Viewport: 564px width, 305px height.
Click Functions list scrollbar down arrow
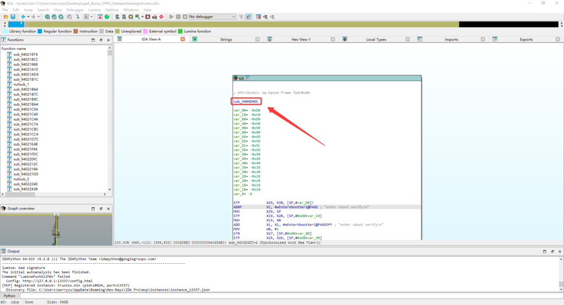coord(110,190)
